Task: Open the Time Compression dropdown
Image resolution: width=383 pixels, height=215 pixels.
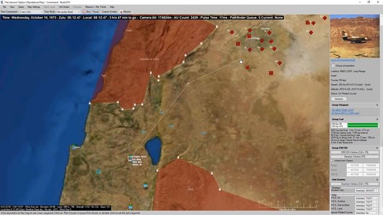Action: click(31, 12)
